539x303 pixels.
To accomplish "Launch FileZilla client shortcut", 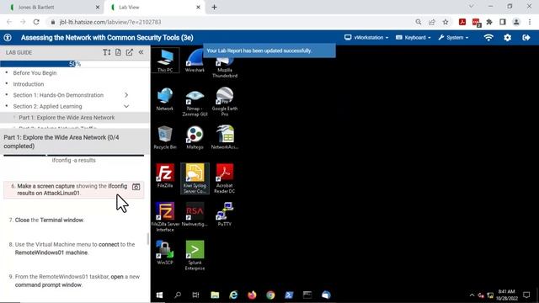I will pos(165,176).
